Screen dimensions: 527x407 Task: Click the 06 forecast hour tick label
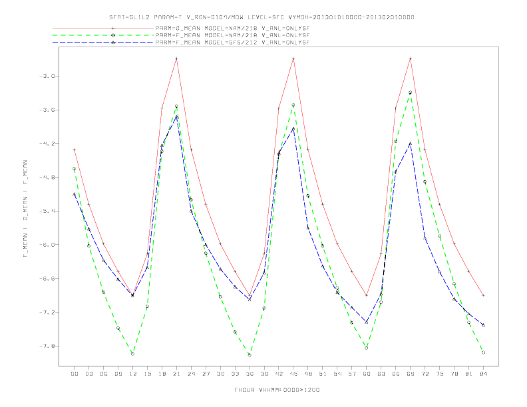pyautogui.click(x=104, y=374)
